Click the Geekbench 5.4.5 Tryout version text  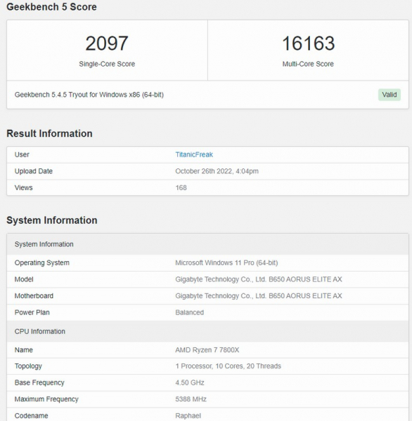point(89,95)
